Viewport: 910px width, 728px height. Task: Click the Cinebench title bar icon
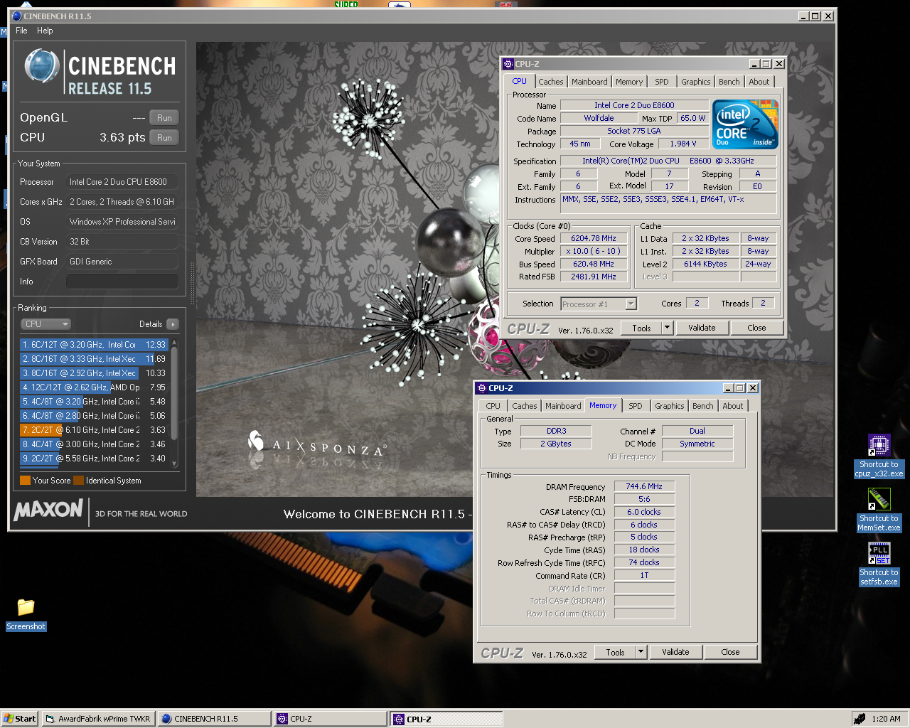(x=17, y=16)
